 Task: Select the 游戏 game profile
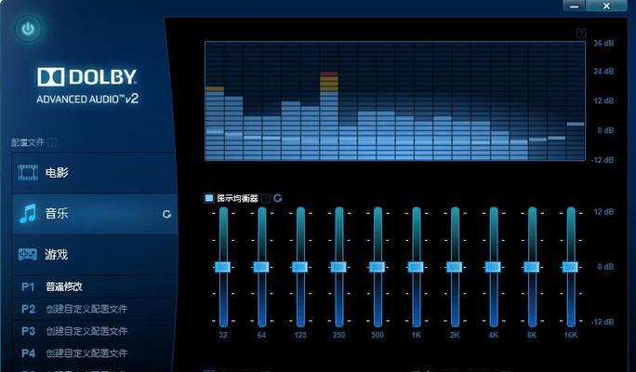coord(95,255)
